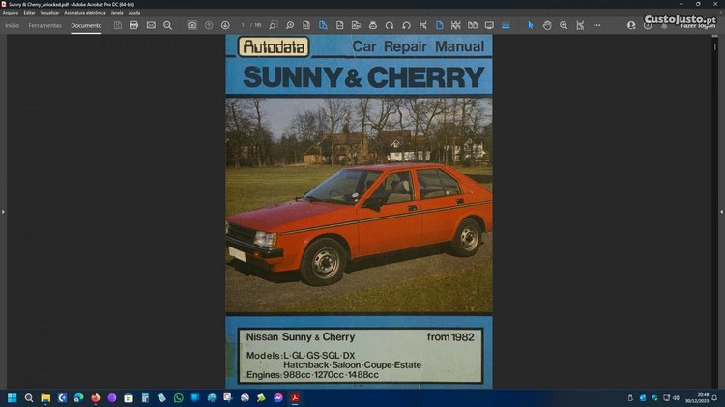Go to next page with down arrow
Screen dimensions: 725x407
225,25
